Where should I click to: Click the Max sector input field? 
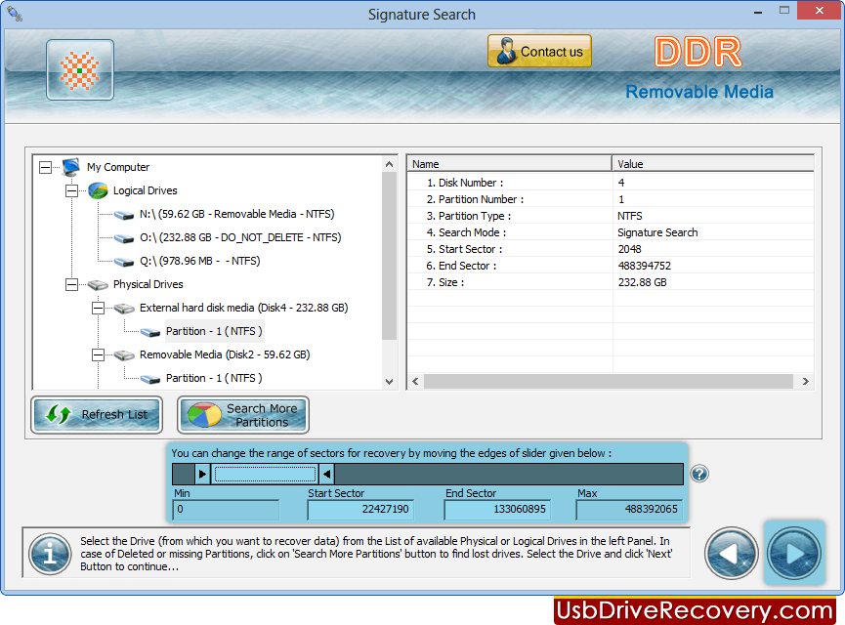click(x=629, y=510)
